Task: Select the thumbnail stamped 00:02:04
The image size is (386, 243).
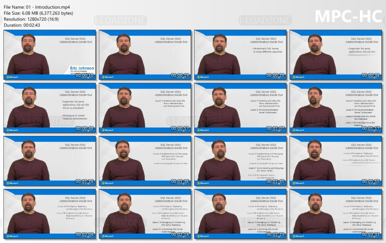Action: point(50,214)
